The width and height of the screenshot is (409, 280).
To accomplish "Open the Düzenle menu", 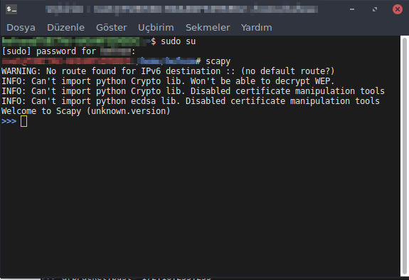I will click(x=65, y=27).
